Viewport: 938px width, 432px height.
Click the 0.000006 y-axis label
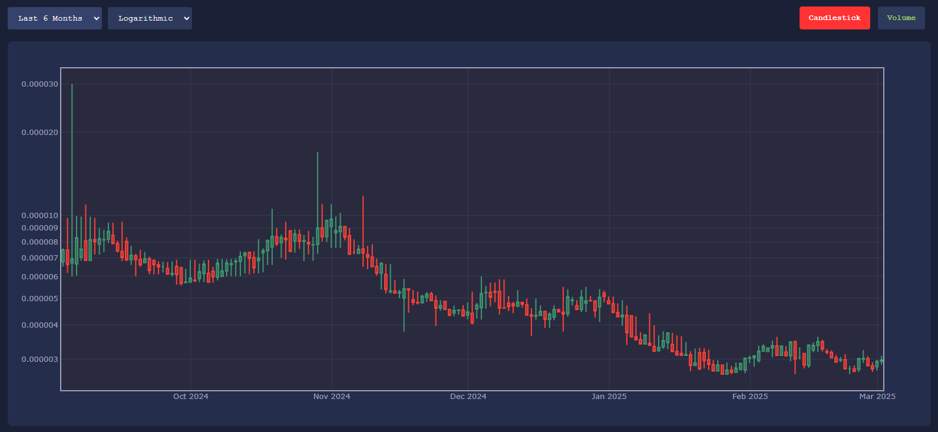point(40,277)
